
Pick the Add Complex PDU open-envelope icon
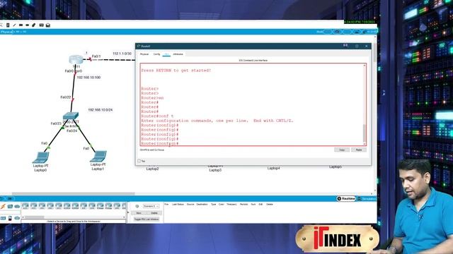48,25
